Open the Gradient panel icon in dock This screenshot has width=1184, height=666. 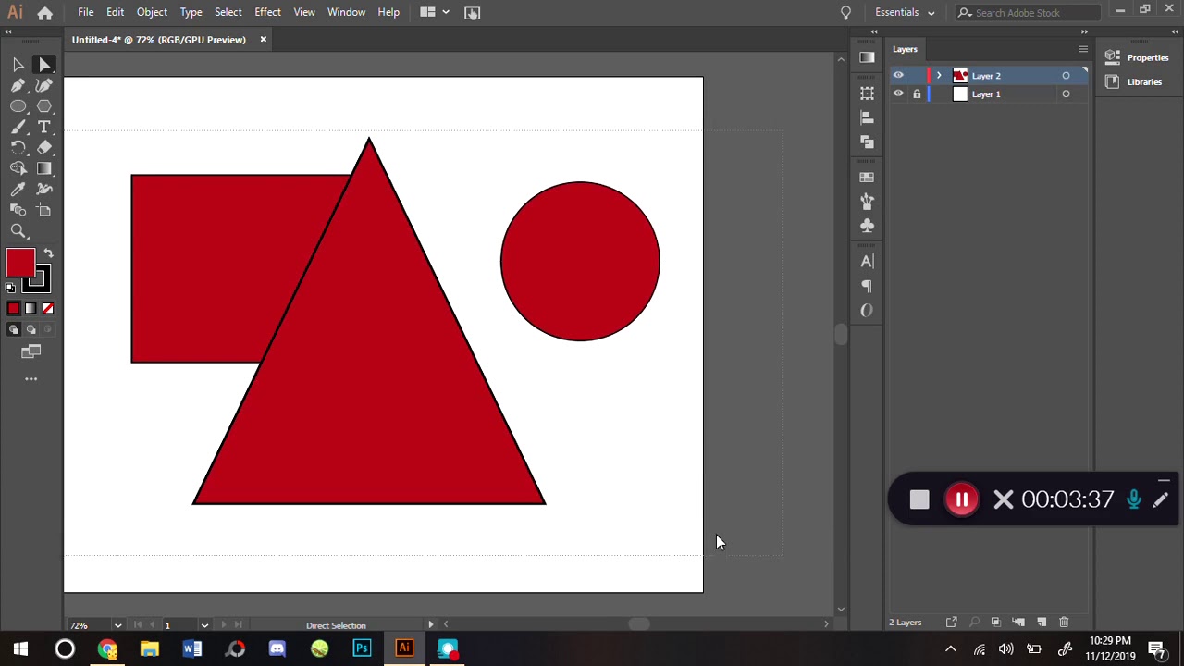click(867, 57)
